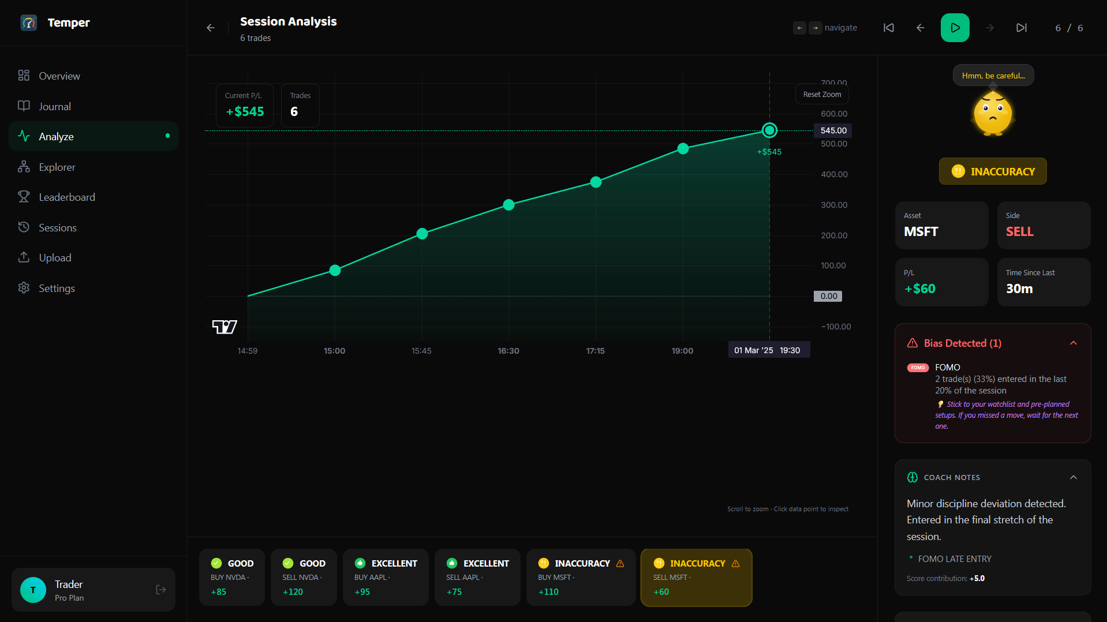Skip to the last trade

(1022, 28)
